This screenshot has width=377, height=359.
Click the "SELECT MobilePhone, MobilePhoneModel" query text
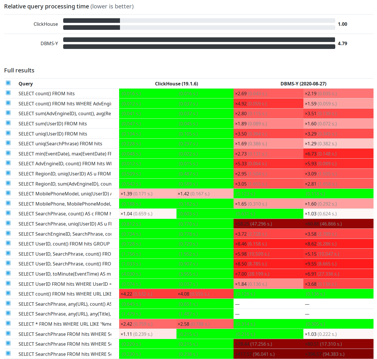coord(65,204)
